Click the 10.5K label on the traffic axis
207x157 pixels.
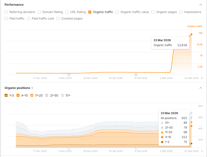[200, 44]
